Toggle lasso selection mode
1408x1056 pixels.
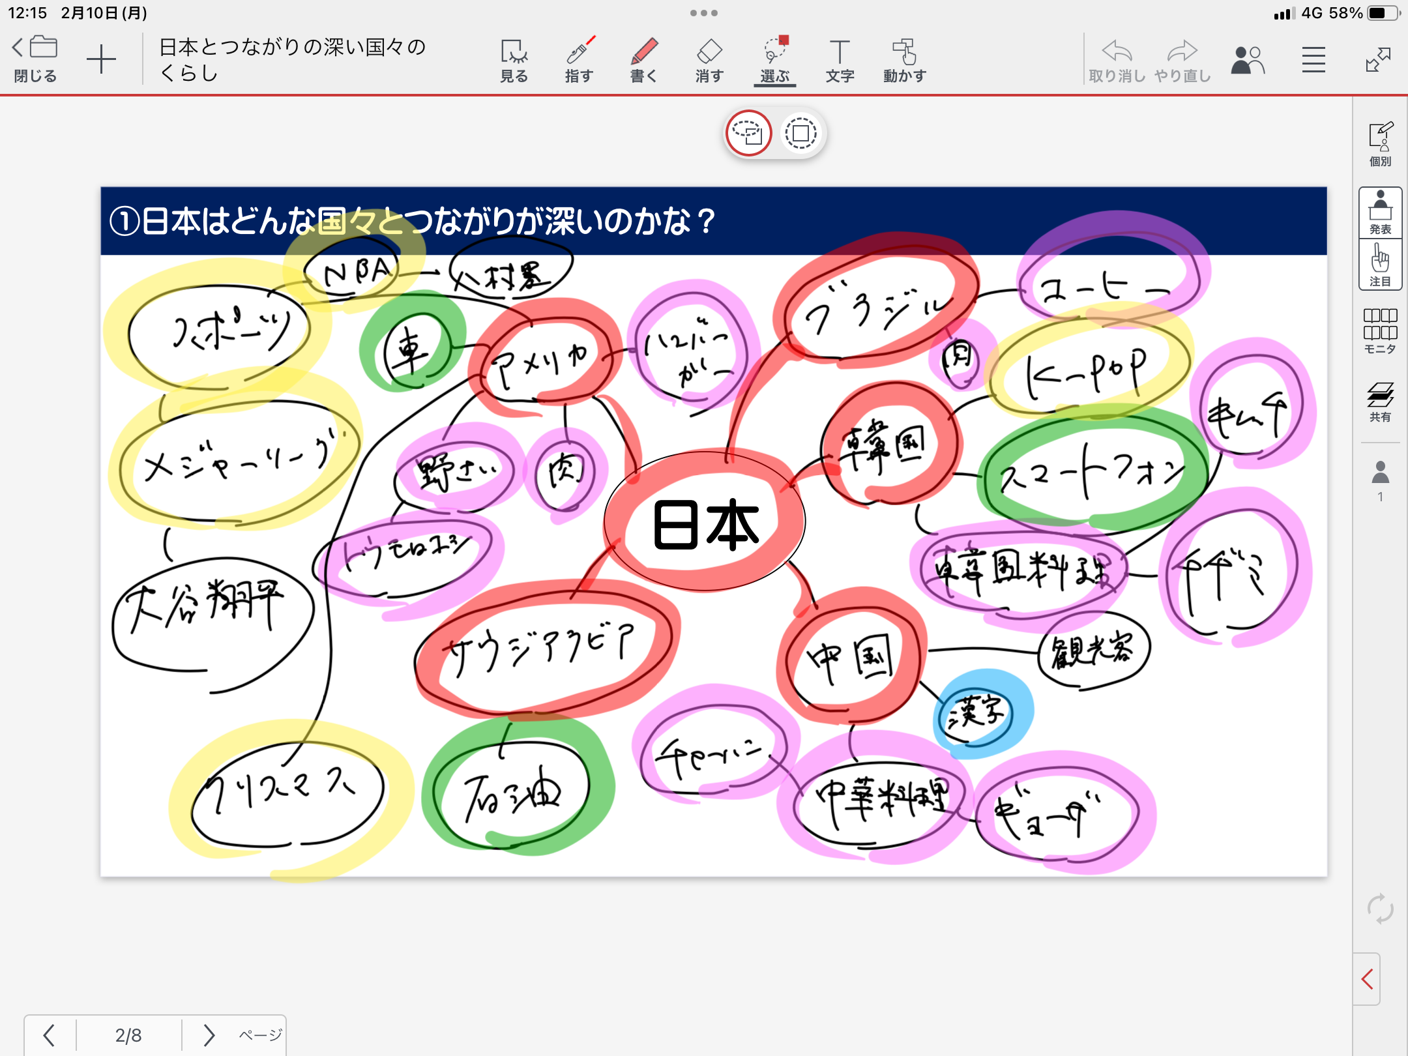748,133
